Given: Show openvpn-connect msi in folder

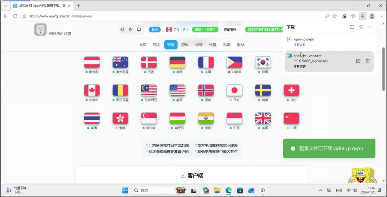Looking at the screenshot, I should [x=358, y=61].
